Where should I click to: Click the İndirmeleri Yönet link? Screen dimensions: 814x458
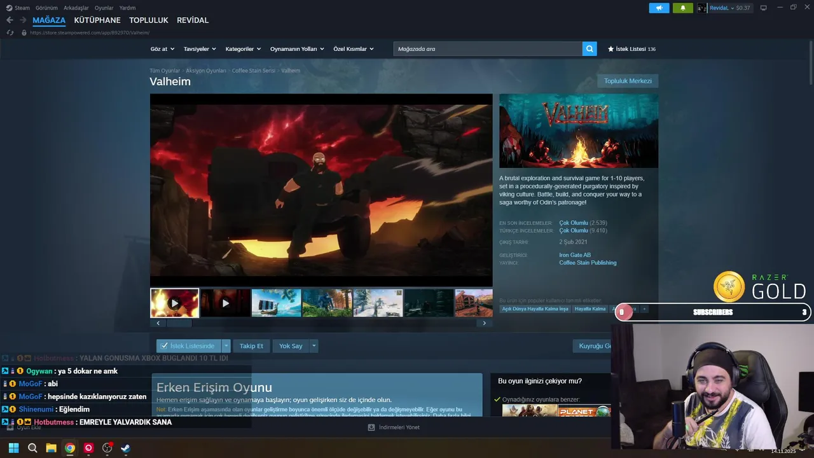click(x=399, y=427)
